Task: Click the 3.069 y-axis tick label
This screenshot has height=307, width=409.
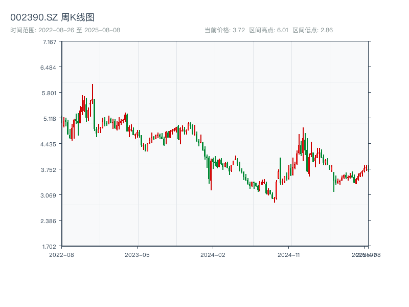Action: [x=50, y=195]
